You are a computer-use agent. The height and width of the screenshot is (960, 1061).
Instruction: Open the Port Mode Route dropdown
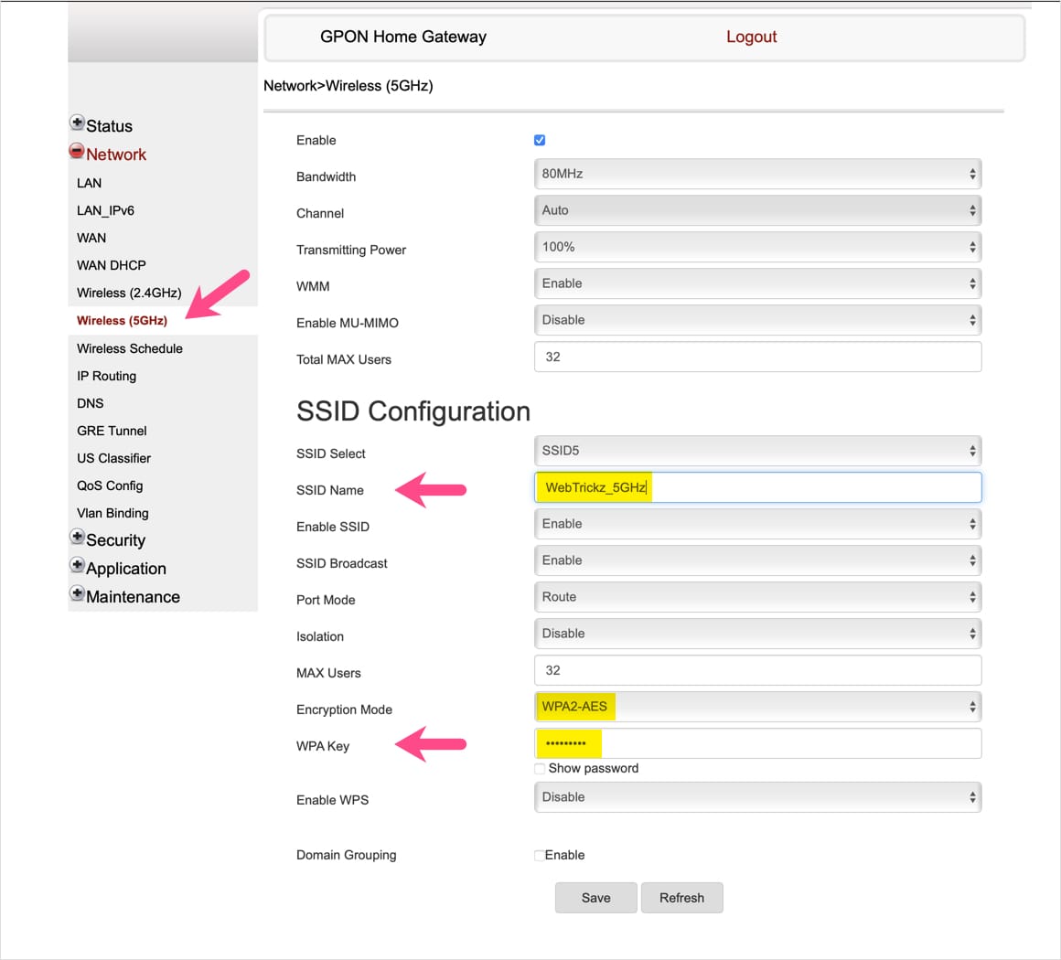click(x=757, y=597)
